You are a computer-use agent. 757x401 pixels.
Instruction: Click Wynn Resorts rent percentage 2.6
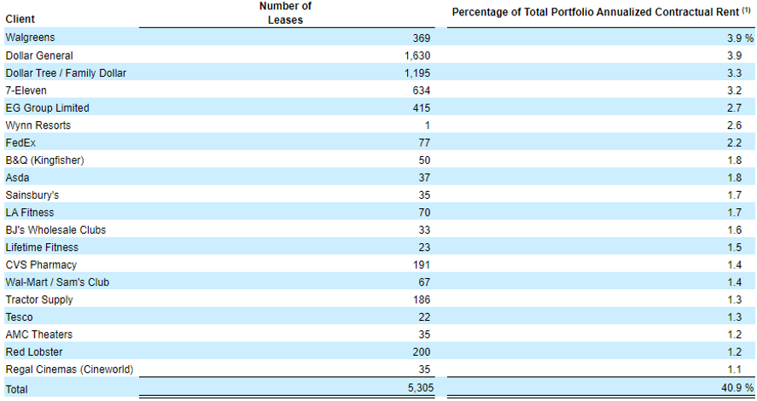734,125
